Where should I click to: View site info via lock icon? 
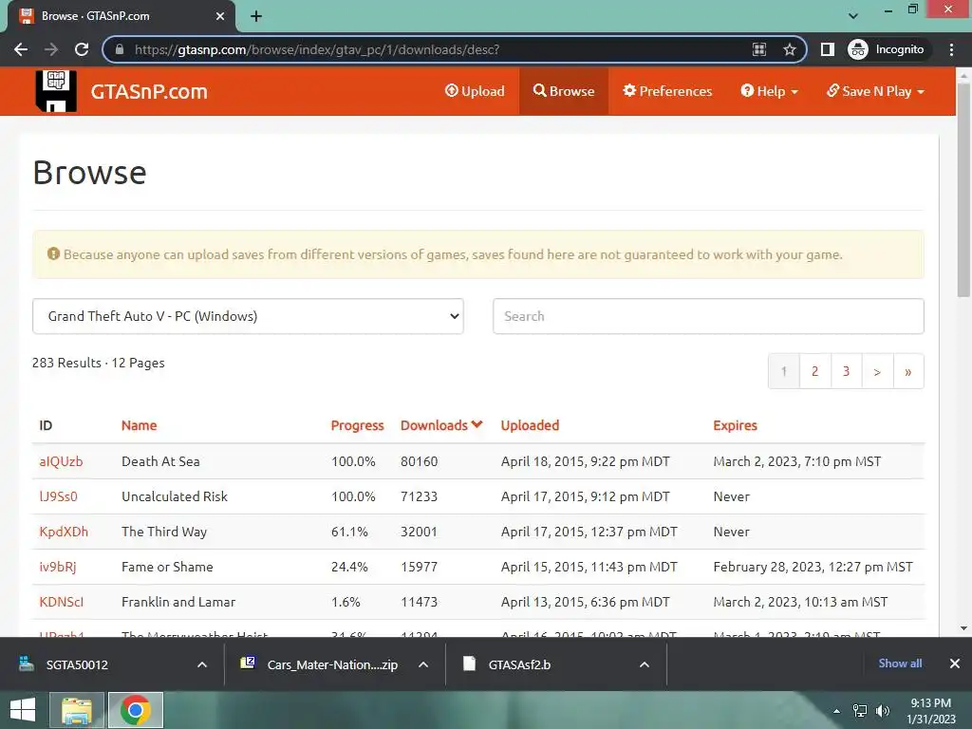pos(120,49)
